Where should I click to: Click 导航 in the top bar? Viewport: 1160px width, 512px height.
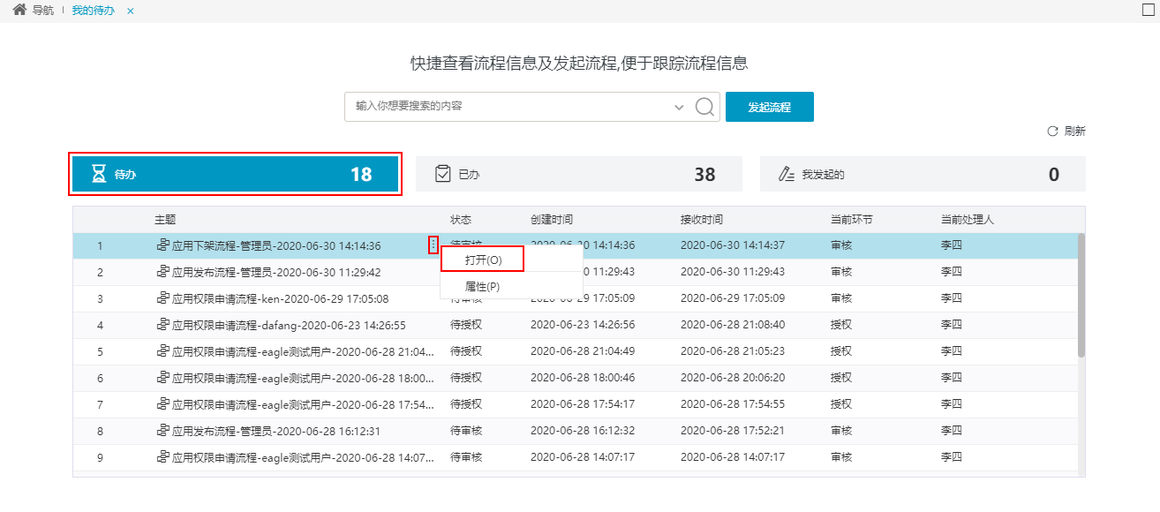point(42,11)
